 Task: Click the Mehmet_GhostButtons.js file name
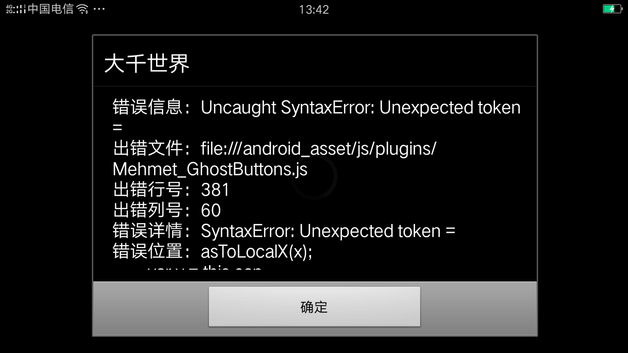point(210,169)
